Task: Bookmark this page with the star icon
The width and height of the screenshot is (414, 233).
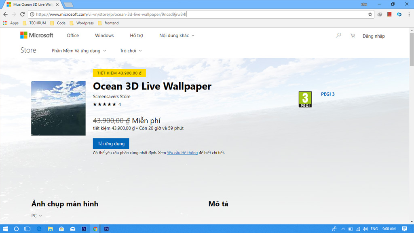Action: coord(370,14)
